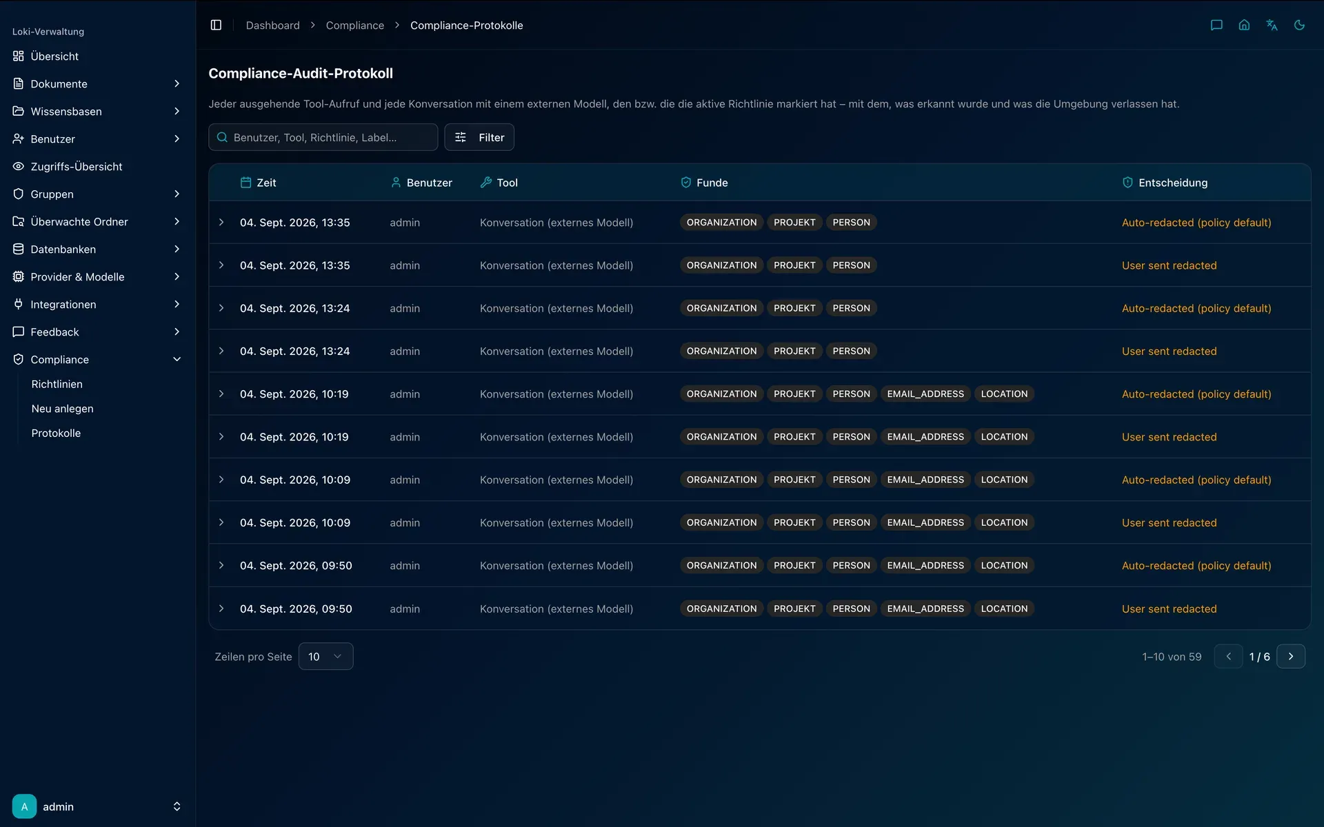
Task: Follow the Compliance breadcrumb link
Action: [355, 25]
